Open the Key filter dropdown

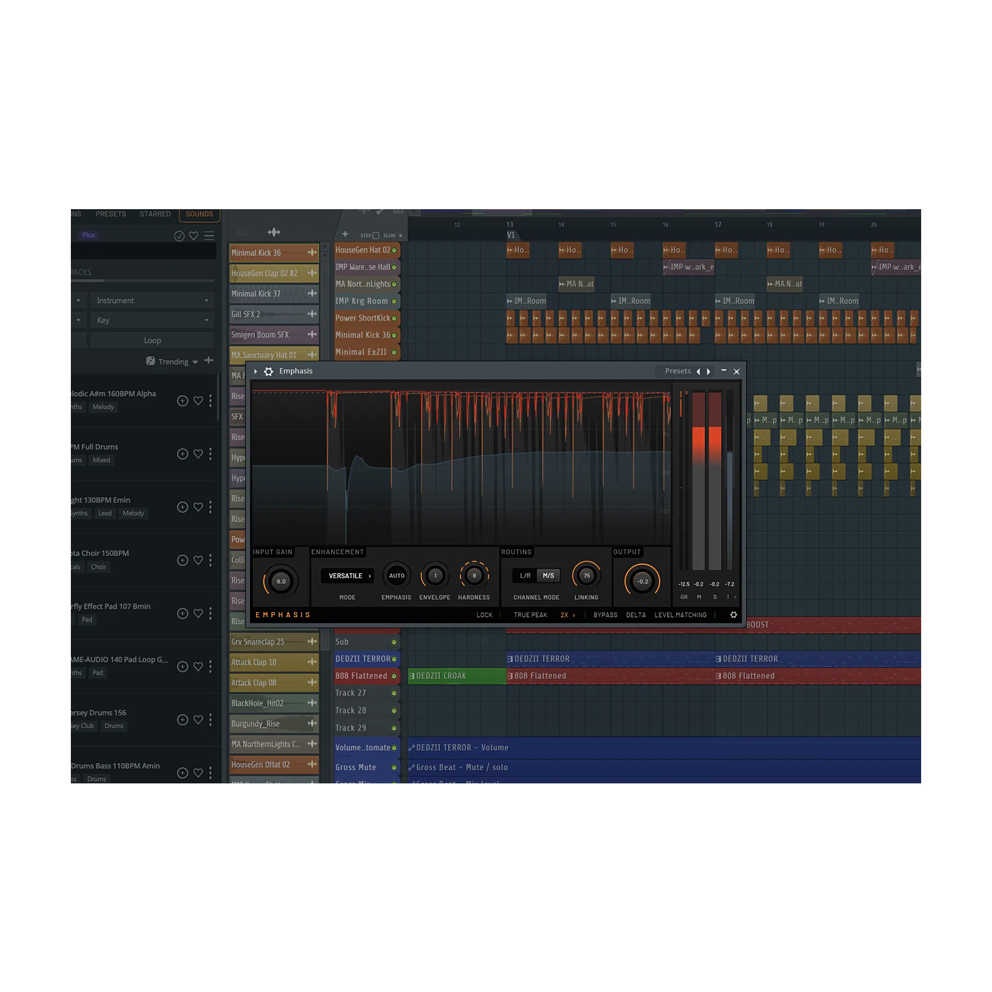coord(152,320)
